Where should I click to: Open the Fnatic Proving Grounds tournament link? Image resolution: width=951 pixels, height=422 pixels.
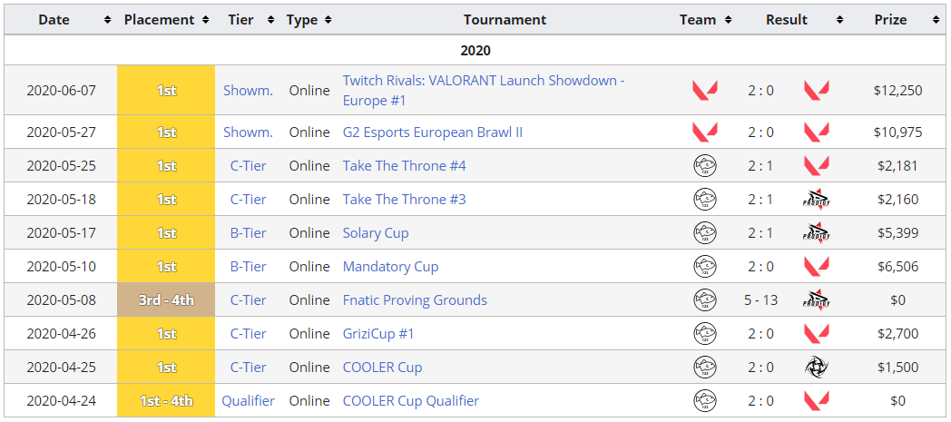click(x=415, y=300)
